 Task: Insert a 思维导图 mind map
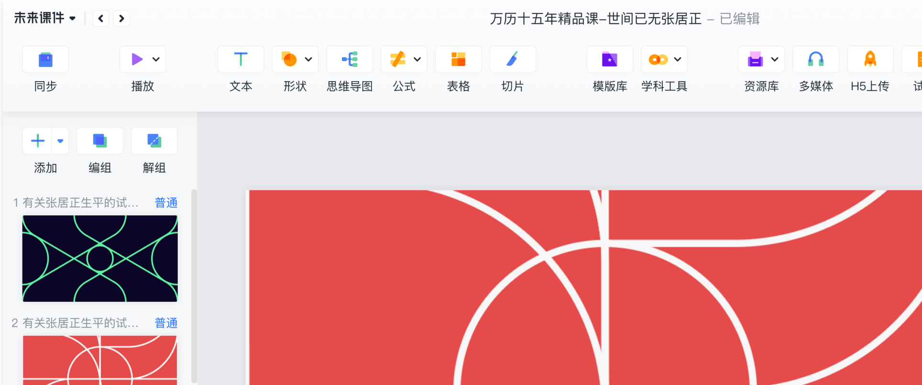click(x=350, y=59)
